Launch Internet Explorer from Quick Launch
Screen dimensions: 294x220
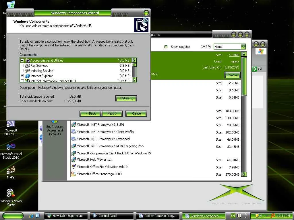31,216
